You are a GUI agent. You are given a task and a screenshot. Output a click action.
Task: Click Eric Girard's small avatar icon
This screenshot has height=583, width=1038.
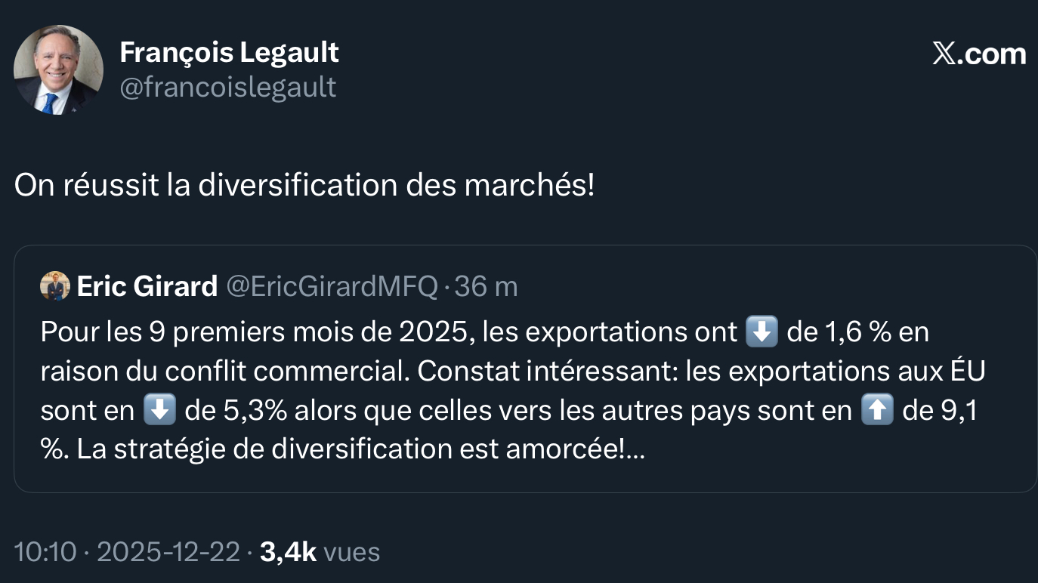point(55,286)
